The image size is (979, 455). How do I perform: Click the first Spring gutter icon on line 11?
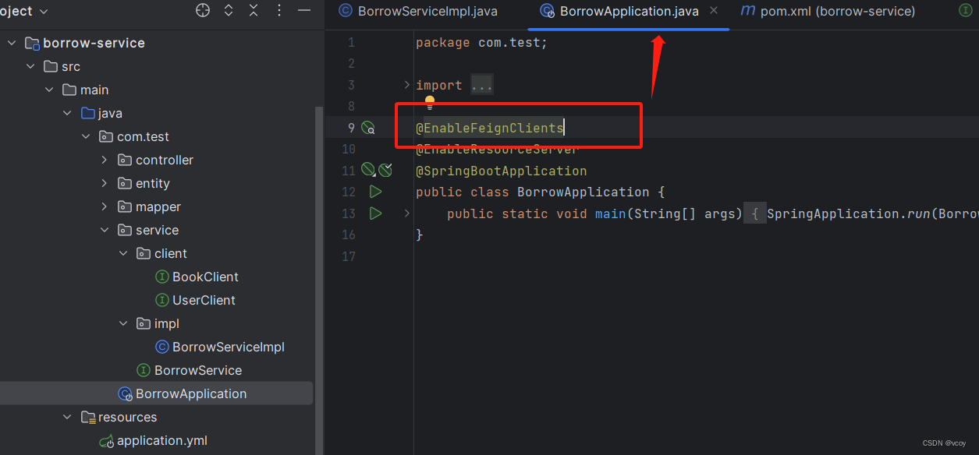coord(368,170)
